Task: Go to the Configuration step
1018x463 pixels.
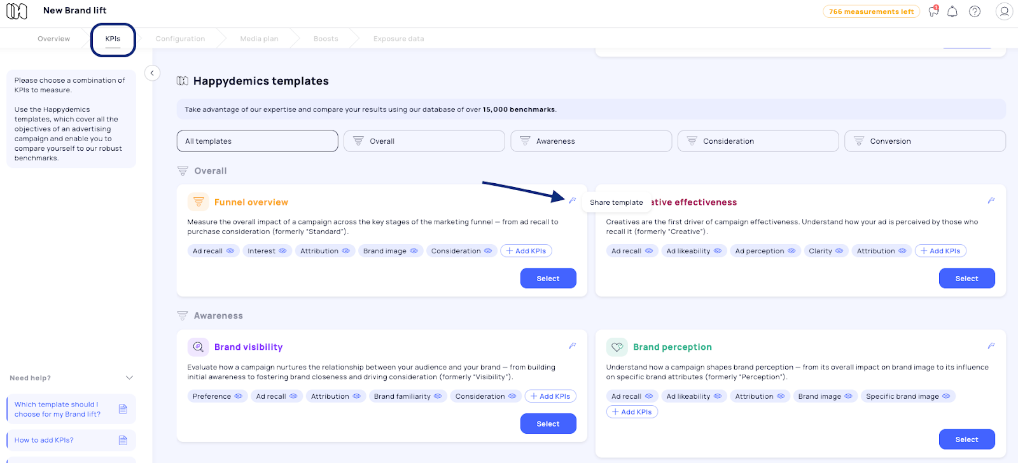Action: pos(180,39)
